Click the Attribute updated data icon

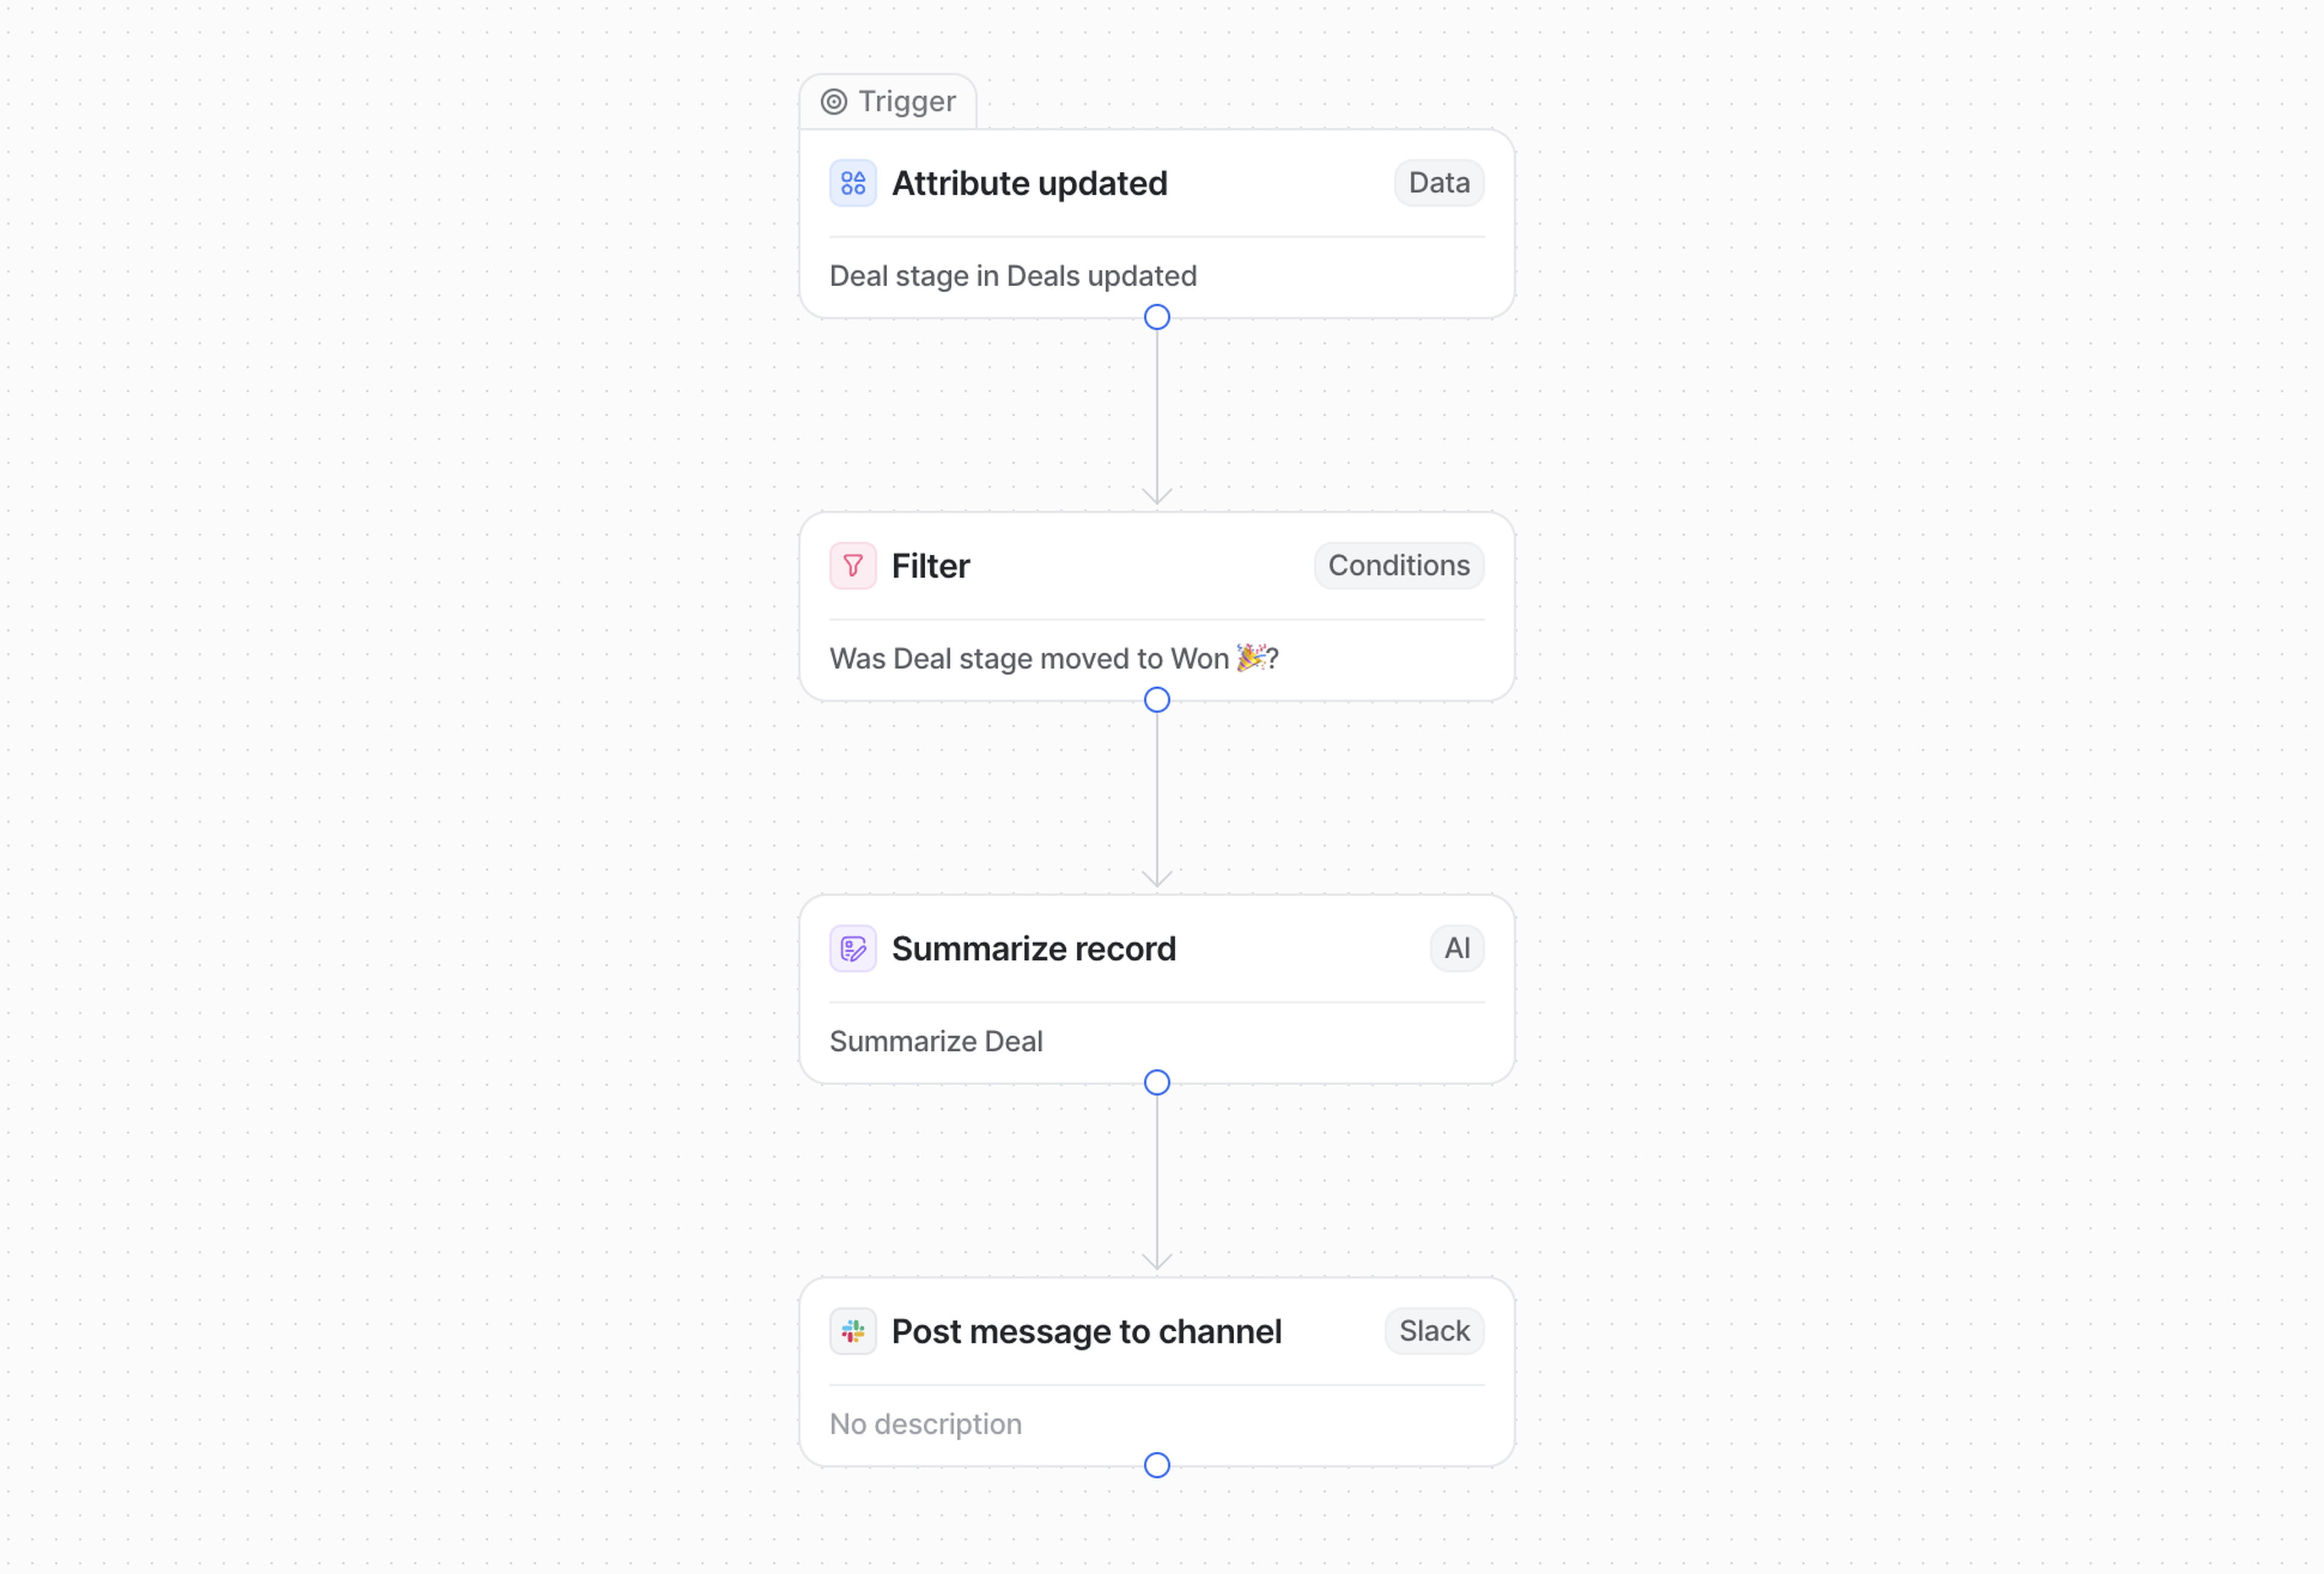pos(852,183)
